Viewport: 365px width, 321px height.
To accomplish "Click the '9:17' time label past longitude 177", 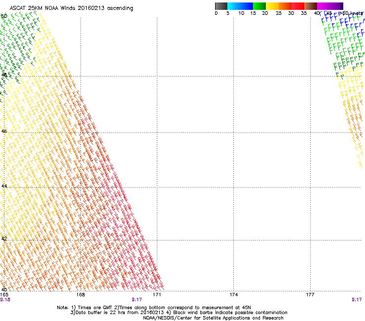I will [357, 300].
